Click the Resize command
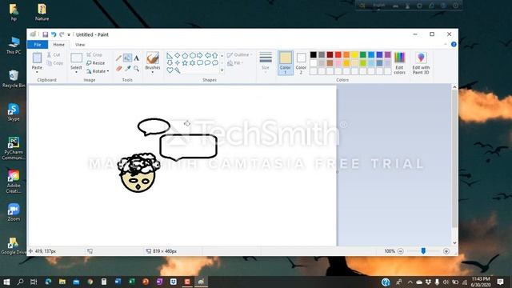 click(x=96, y=62)
